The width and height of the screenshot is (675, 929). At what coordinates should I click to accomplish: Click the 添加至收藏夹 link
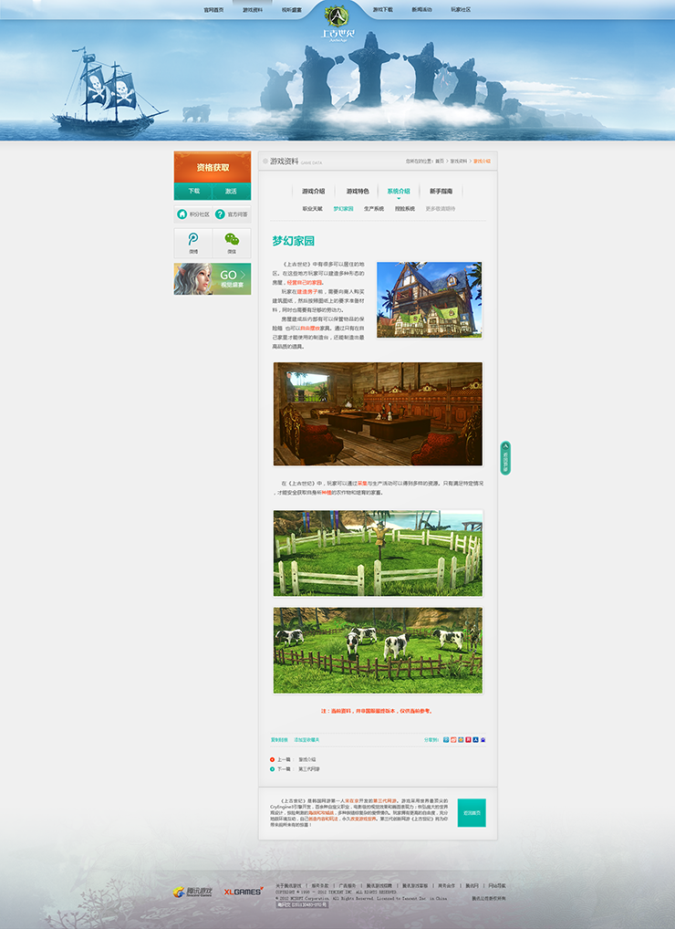point(306,740)
